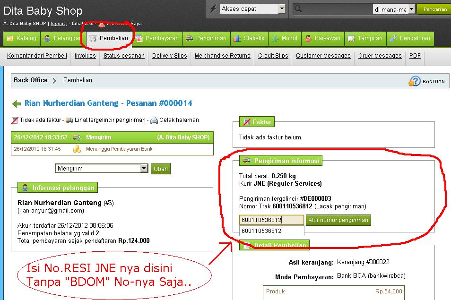Expand the di mana-mana search scope dropdown
The width and height of the screenshot is (451, 300).
[x=412, y=9]
